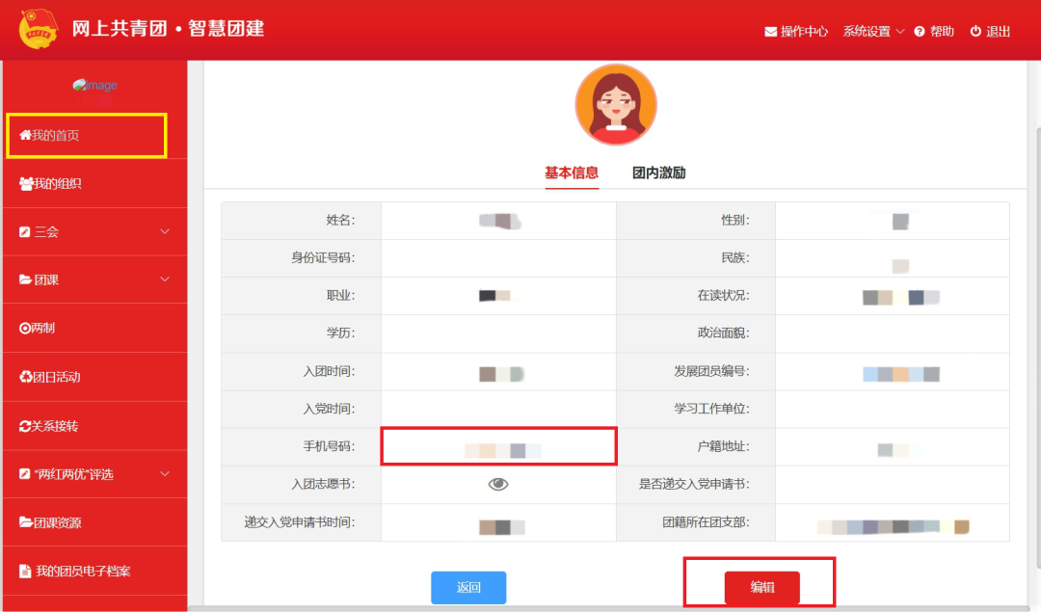Open 我的组织 people icon
This screenshot has width=1041, height=613.
tap(26, 184)
